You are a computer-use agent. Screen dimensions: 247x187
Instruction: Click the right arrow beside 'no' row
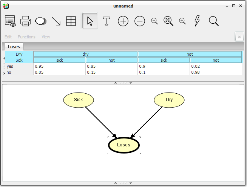[x=4, y=73]
